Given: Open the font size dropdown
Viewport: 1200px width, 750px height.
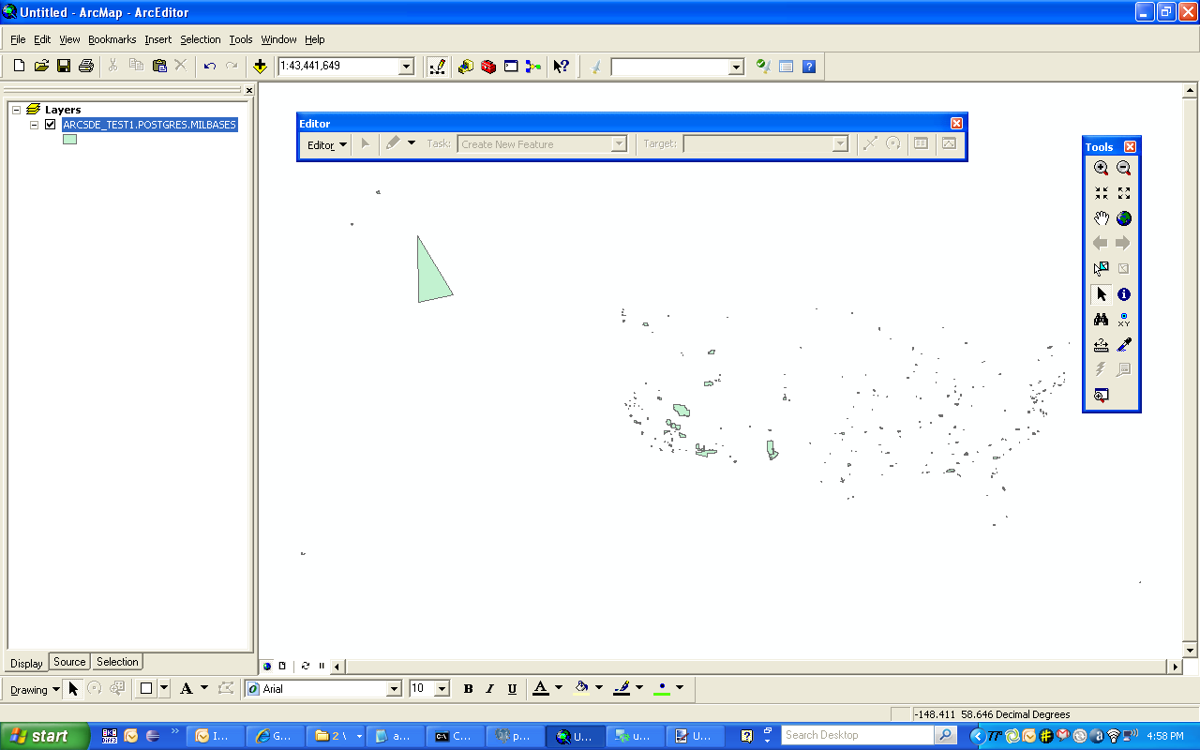Looking at the screenshot, I should pyautogui.click(x=442, y=689).
